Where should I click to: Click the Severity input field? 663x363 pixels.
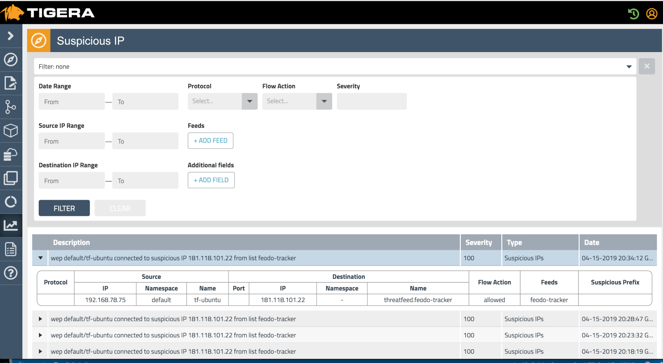point(372,101)
